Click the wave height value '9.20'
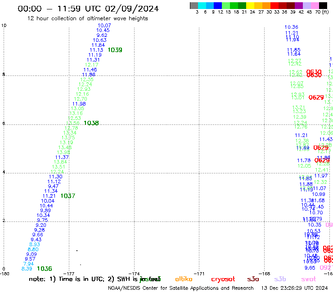This screenshot has height=292, width=333. pos(41,226)
